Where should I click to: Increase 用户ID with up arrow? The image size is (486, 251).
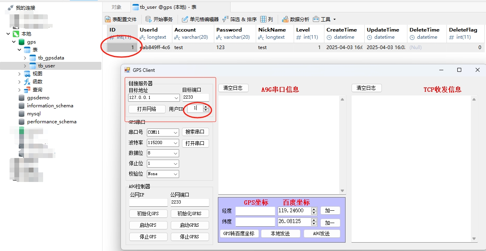point(205,107)
